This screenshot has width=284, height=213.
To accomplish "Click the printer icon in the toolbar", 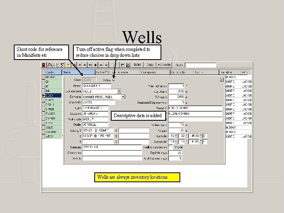I will pyautogui.click(x=50, y=65).
